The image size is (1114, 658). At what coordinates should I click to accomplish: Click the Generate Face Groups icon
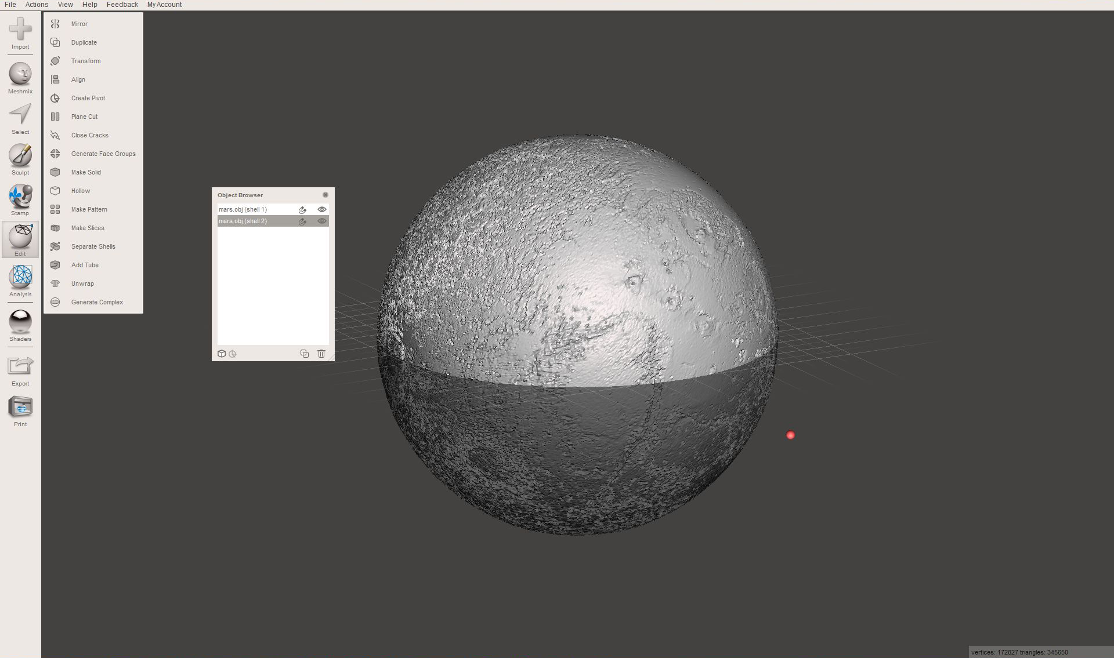pos(55,154)
